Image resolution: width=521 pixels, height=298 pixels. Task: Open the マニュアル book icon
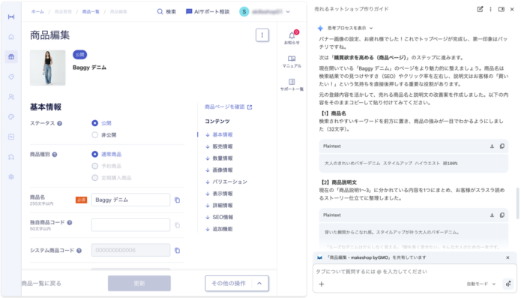point(292,62)
